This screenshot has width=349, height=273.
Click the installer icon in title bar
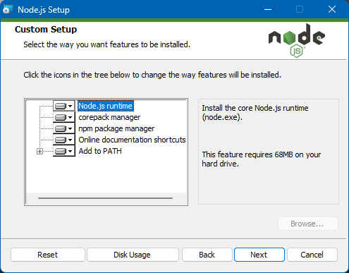pyautogui.click(x=8, y=10)
